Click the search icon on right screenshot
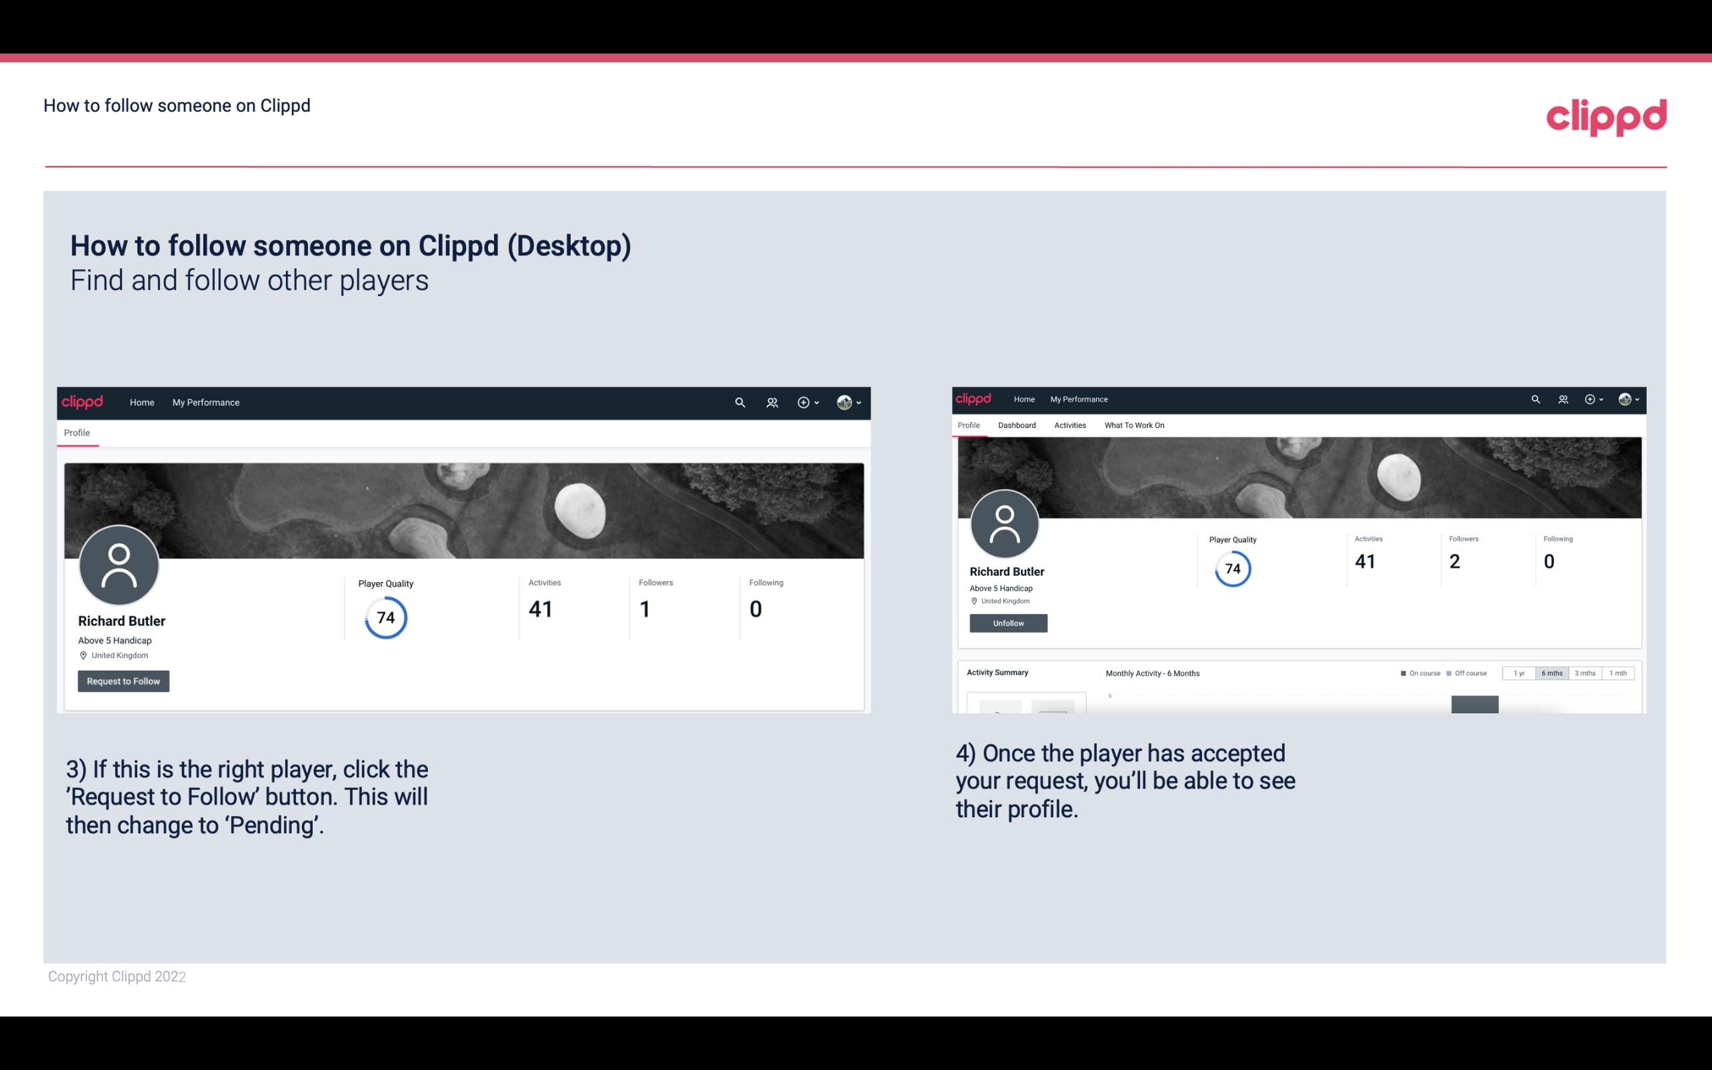This screenshot has width=1712, height=1070. 1535,398
